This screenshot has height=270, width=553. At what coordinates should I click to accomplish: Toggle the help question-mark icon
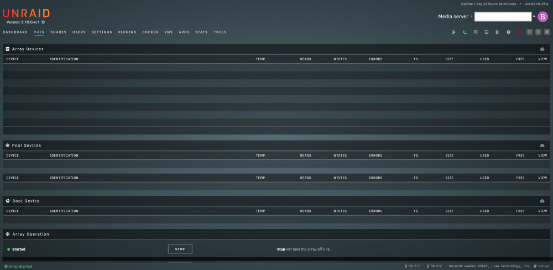click(509, 32)
